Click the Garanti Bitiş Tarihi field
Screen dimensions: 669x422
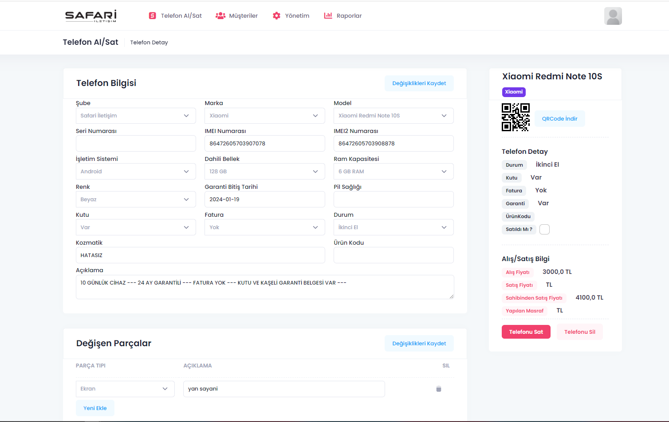tap(265, 199)
